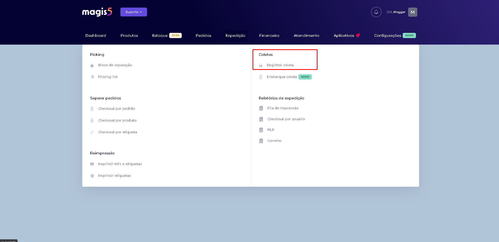499x242 pixels.
Task: Click the Separar pedidos heading
Action: click(x=105, y=98)
